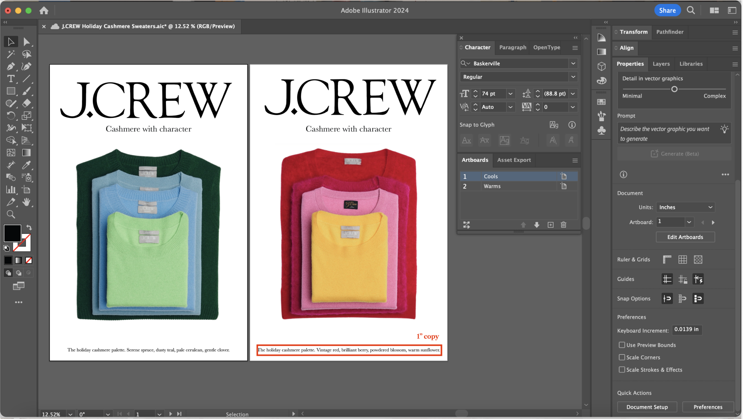This screenshot has height=419, width=743.
Task: Select the Rectangle tool
Action: click(11, 91)
